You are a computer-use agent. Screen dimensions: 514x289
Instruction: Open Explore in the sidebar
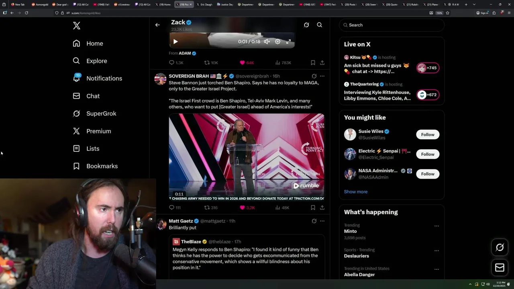[90, 61]
